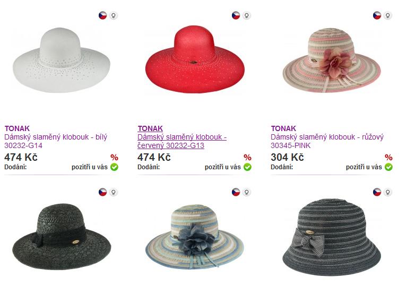
Task: Open the červený 30232-G13 hat link
Action: click(182, 141)
